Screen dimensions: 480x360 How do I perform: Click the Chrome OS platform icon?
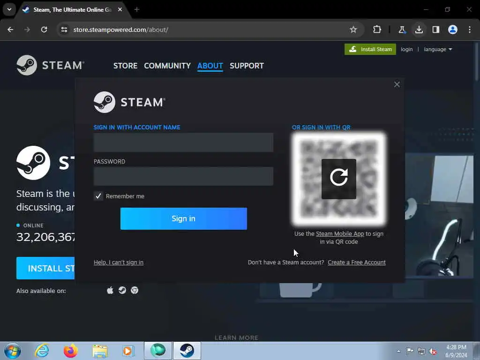click(x=135, y=290)
